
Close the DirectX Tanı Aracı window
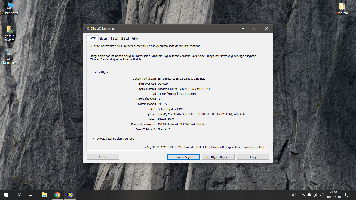[266, 29]
